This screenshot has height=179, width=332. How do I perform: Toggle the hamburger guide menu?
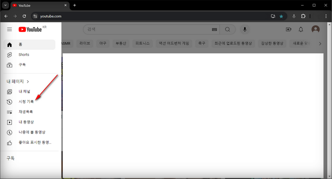click(x=9, y=29)
